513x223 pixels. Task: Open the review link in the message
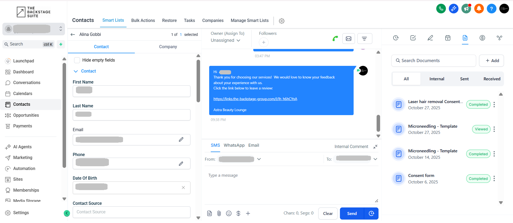(x=255, y=99)
